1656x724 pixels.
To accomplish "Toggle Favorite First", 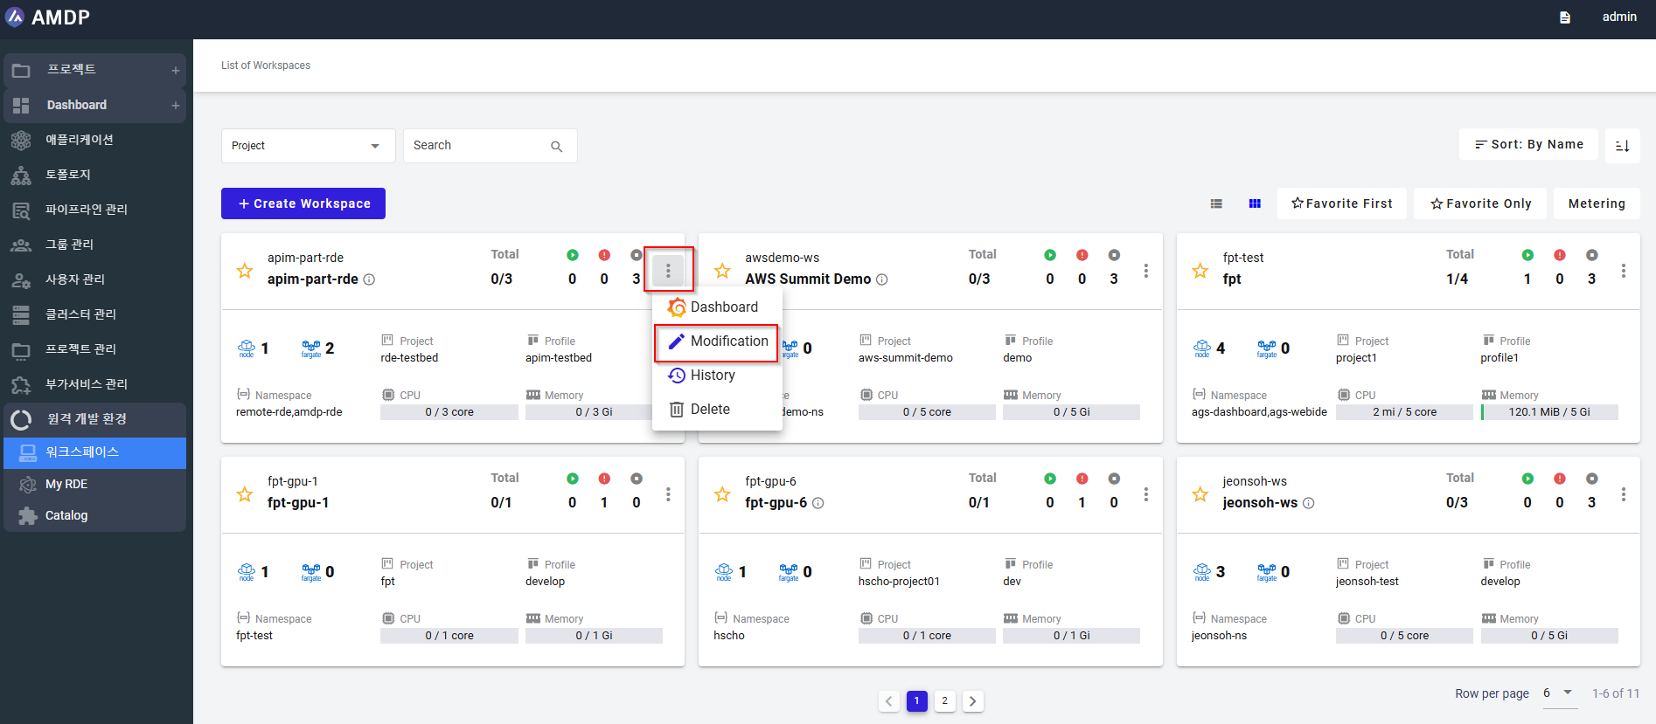I will pyautogui.click(x=1342, y=203).
